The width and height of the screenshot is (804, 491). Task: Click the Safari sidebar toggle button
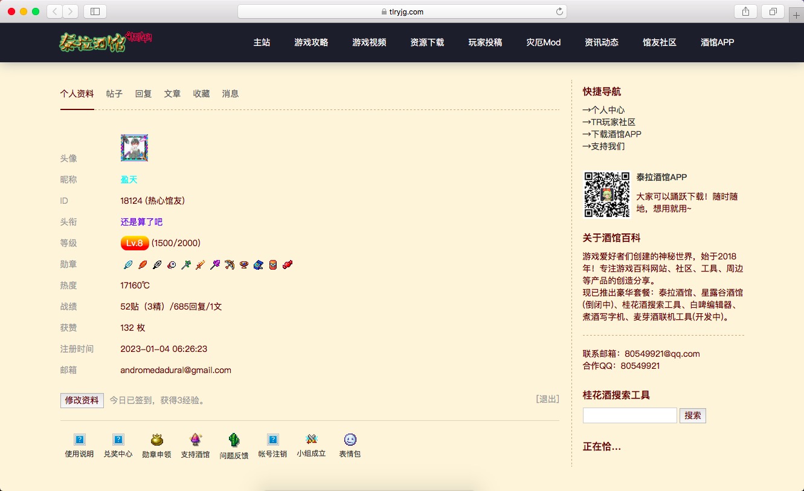pos(95,11)
